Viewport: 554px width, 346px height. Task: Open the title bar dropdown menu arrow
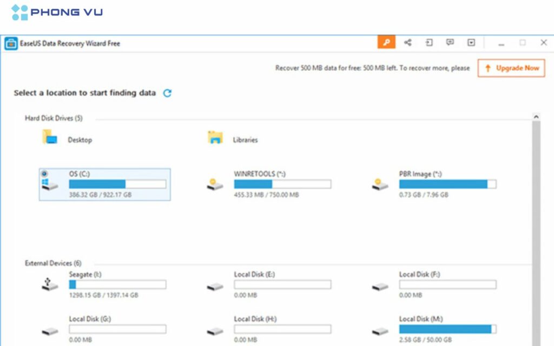[471, 43]
